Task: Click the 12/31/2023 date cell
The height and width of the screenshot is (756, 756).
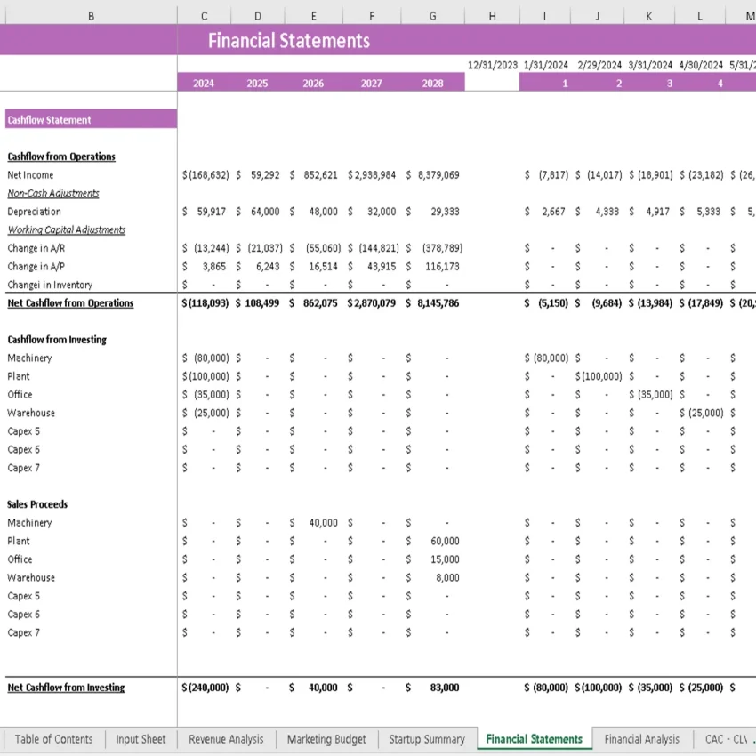Action: pos(492,65)
